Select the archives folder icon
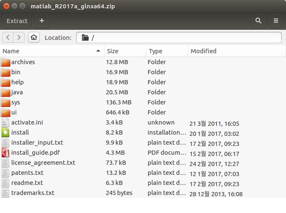The width and height of the screenshot is (286, 213). [5, 62]
